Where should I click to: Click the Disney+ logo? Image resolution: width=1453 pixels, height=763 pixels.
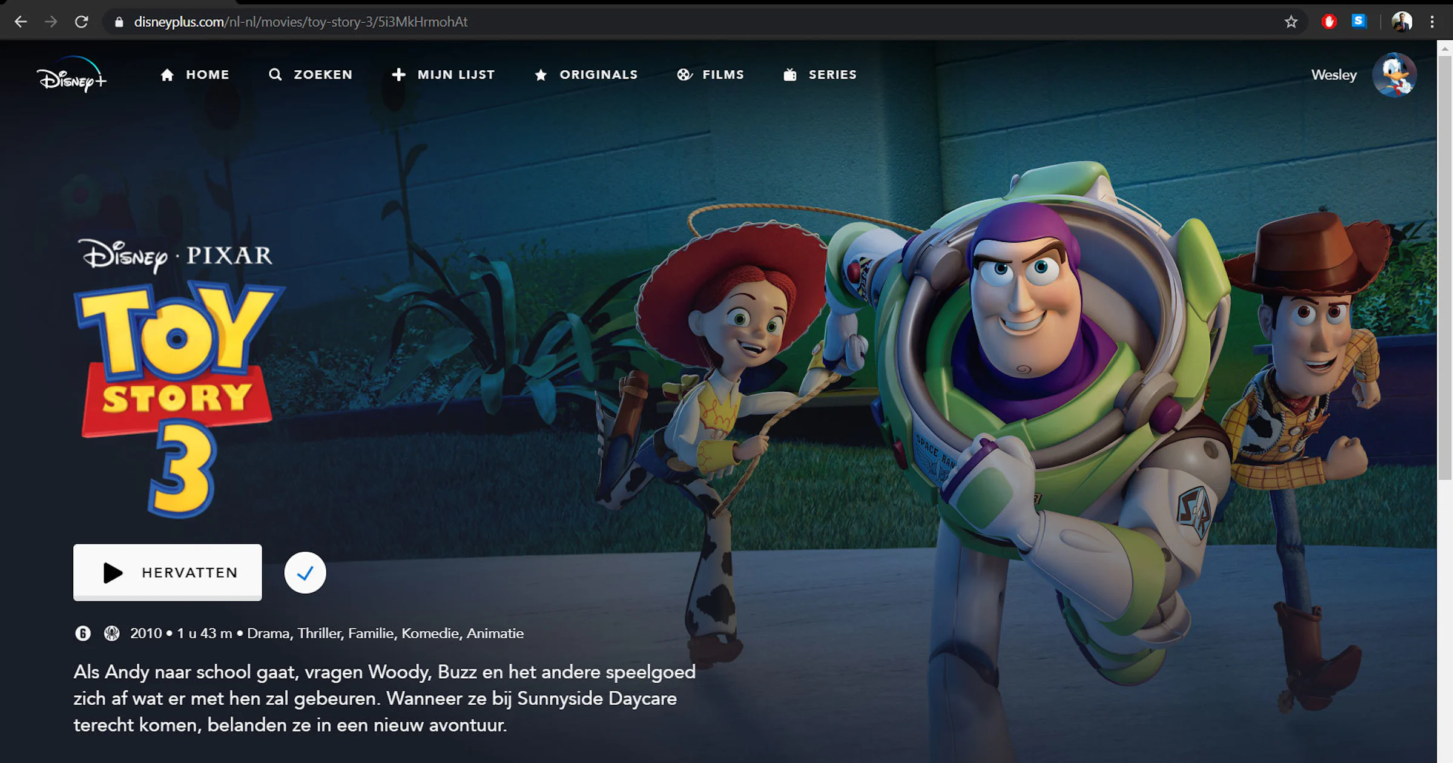coord(72,74)
